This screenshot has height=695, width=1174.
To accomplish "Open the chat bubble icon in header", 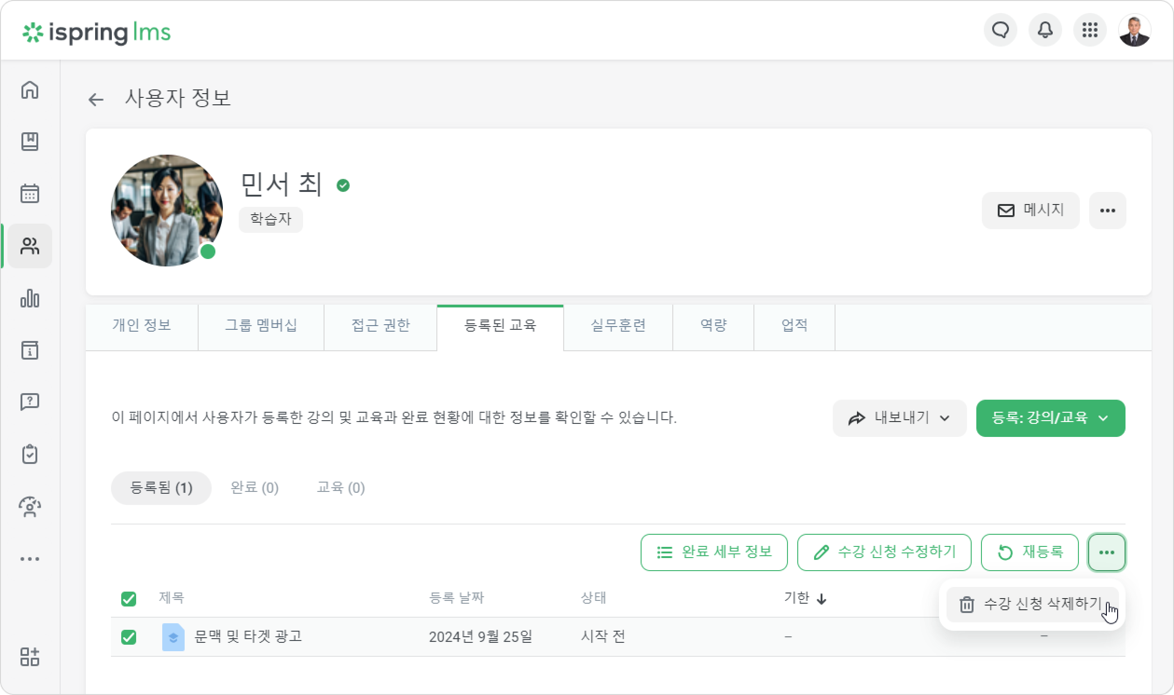I will 1000,30.
